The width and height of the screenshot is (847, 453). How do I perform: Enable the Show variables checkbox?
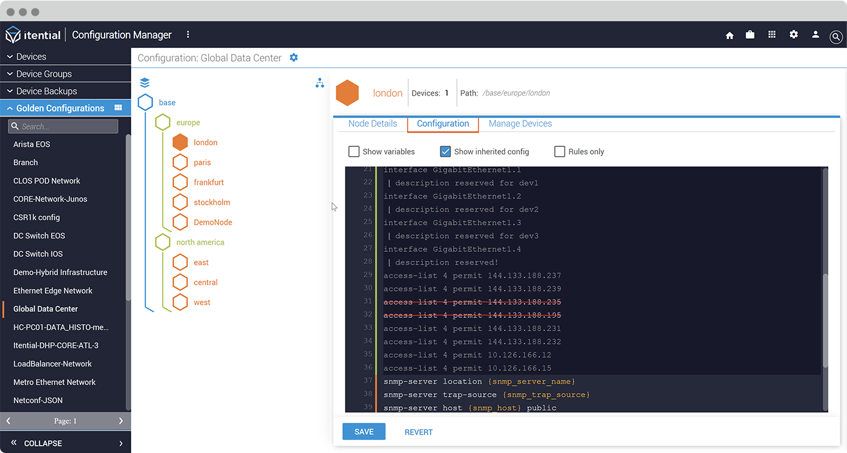(x=354, y=151)
